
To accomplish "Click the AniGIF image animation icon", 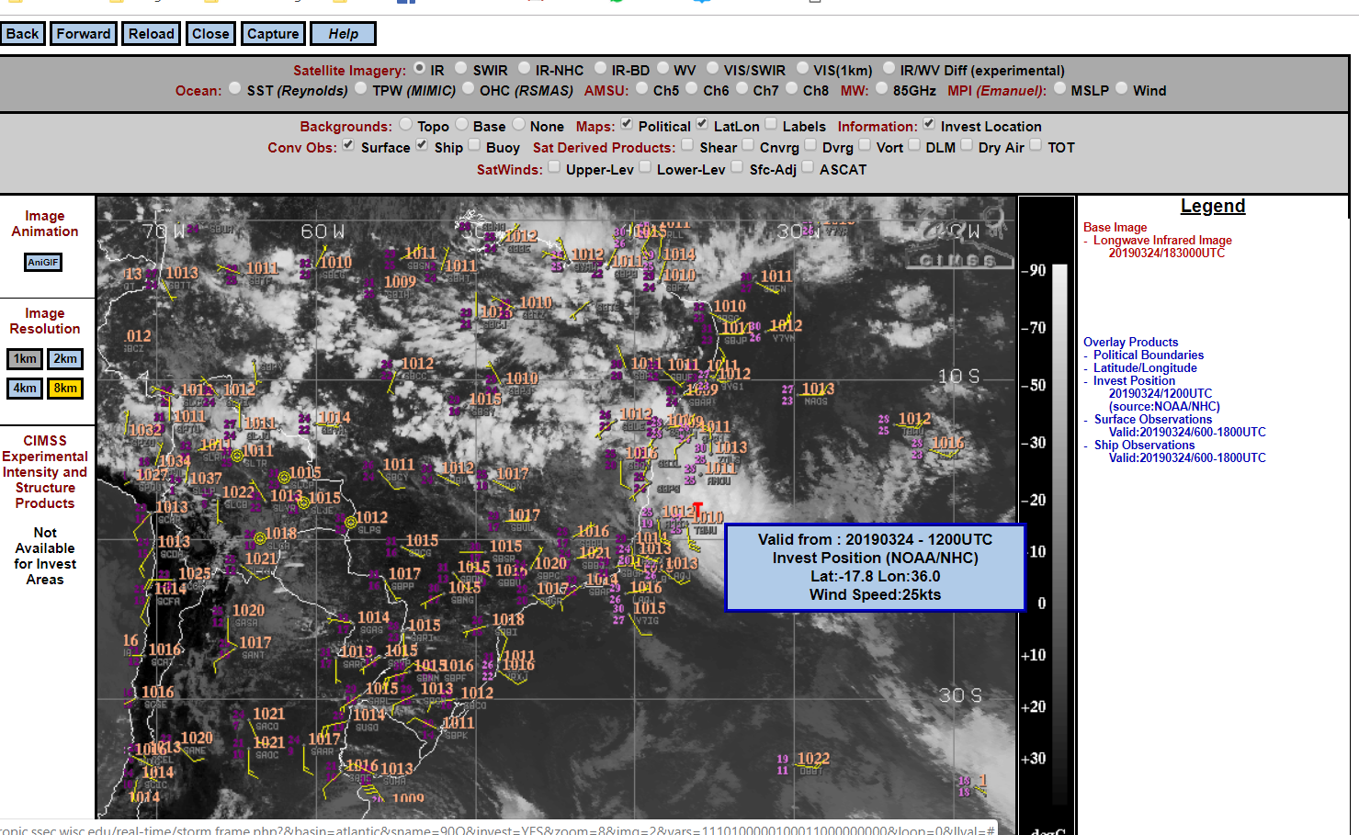I will [43, 263].
